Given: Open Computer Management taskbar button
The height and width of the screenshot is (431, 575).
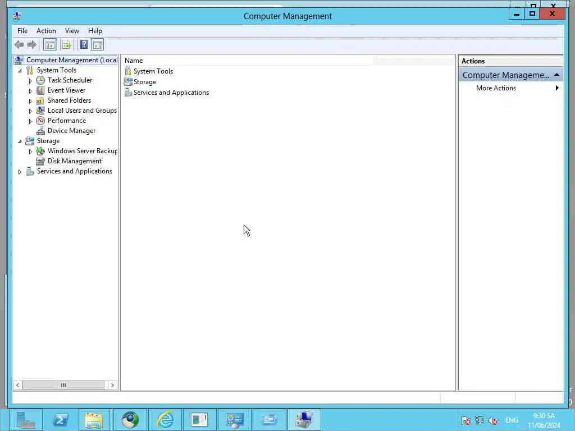Looking at the screenshot, I should click(304, 420).
